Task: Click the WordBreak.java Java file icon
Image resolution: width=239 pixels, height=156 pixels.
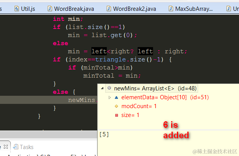Action: point(50,8)
